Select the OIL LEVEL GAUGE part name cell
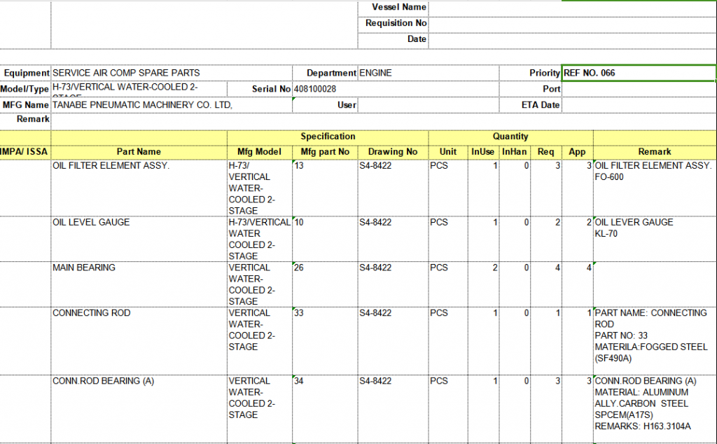 139,239
